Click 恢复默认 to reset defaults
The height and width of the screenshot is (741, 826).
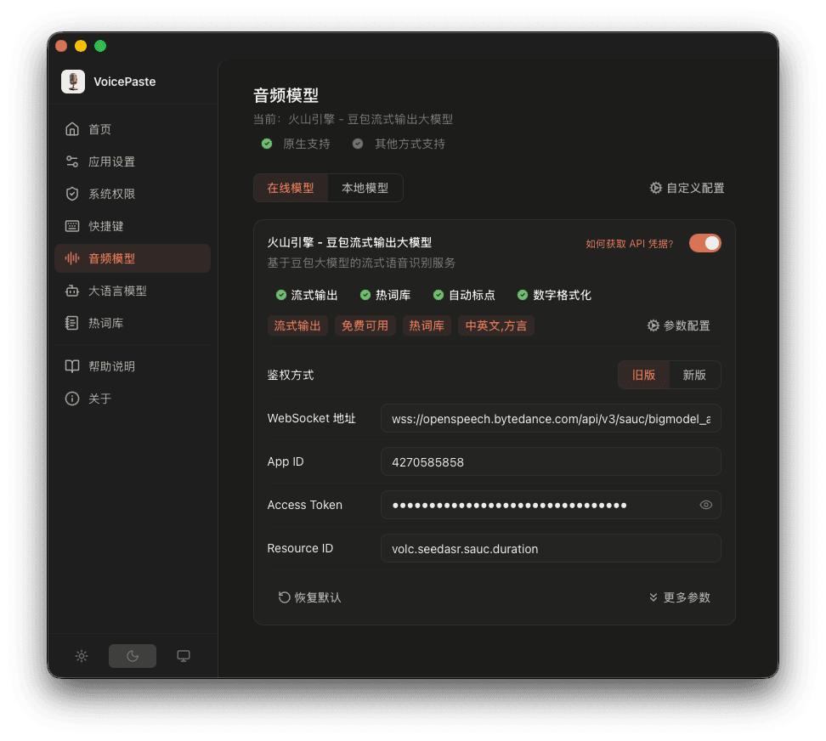coord(309,597)
